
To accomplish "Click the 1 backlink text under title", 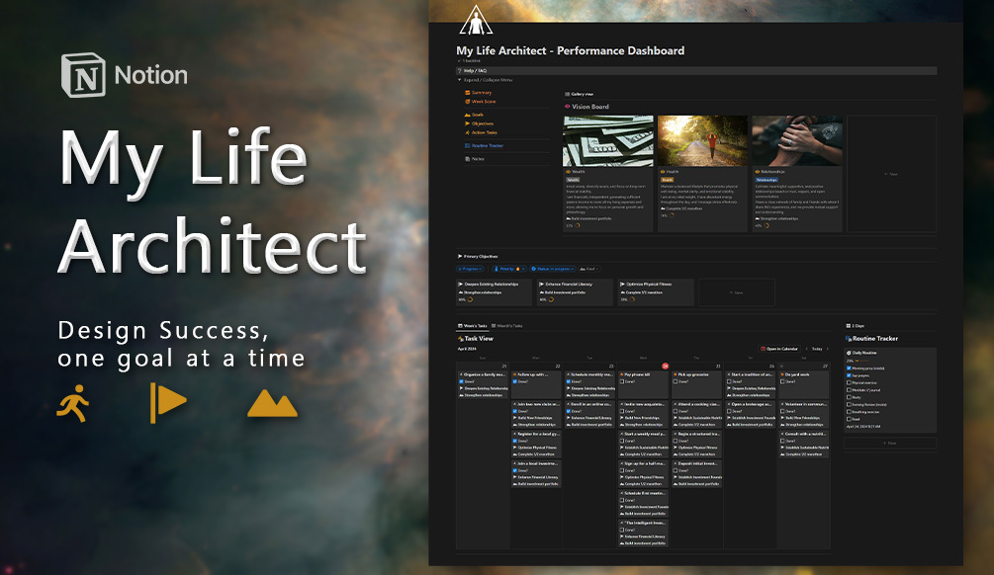I will (x=471, y=61).
